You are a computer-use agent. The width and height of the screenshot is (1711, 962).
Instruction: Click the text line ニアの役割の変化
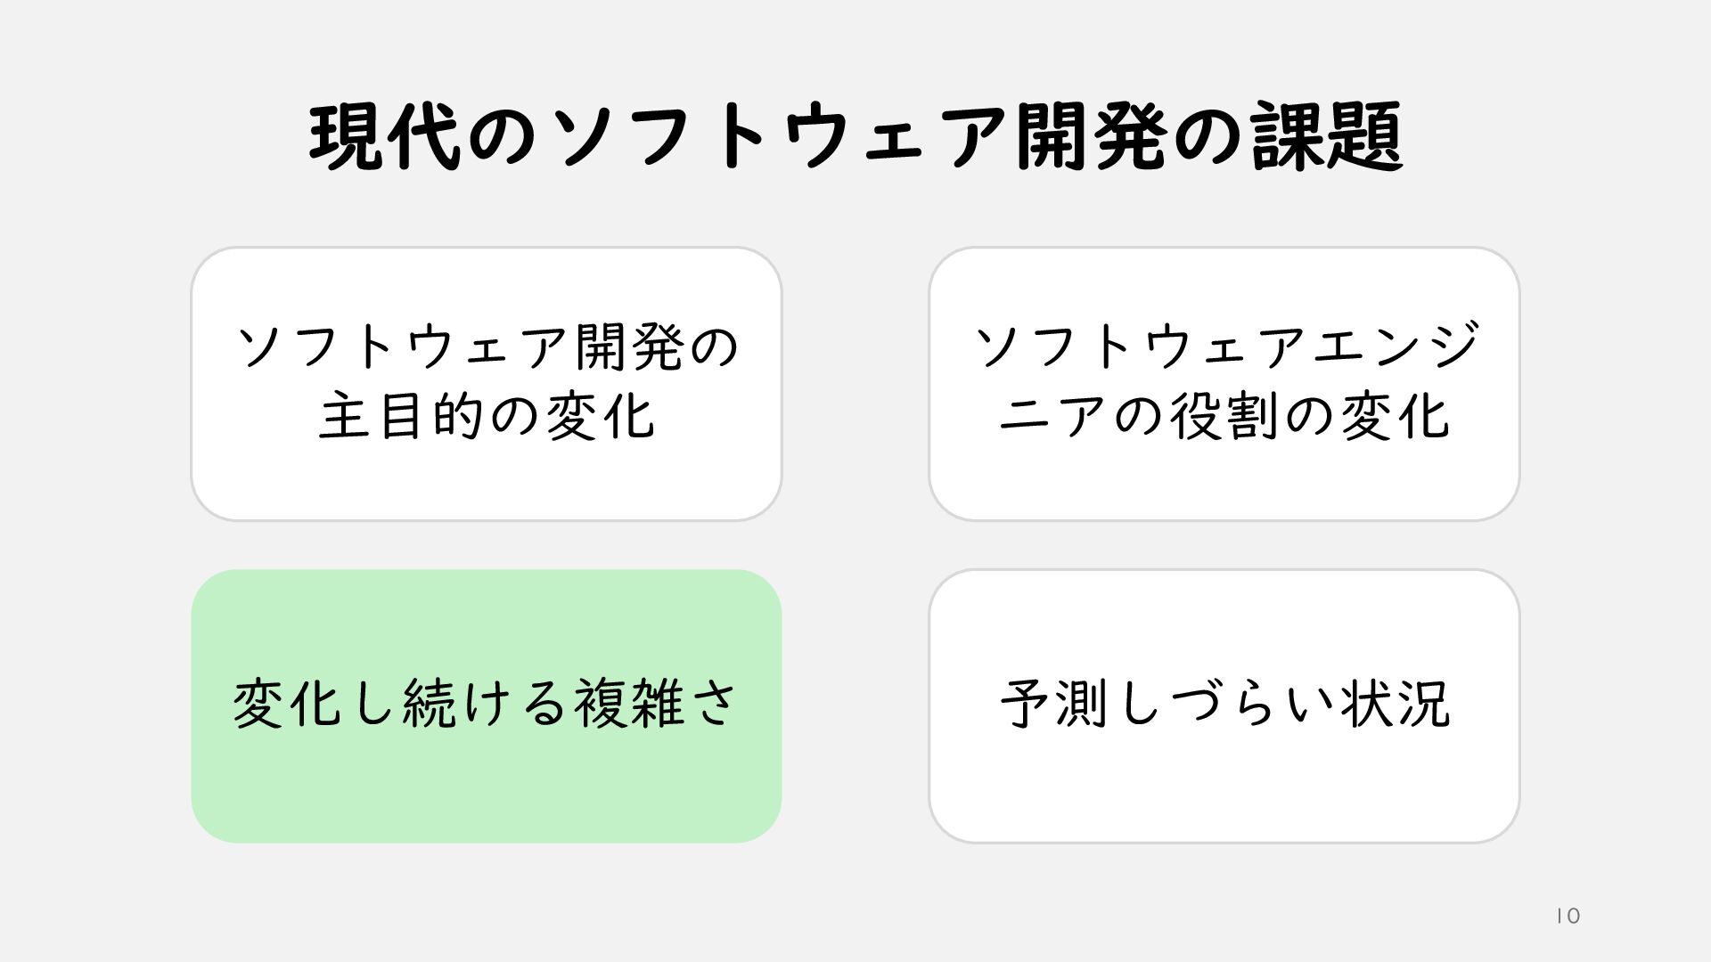pyautogui.click(x=1224, y=416)
